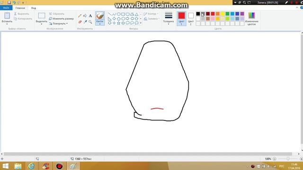The height and width of the screenshot is (170, 303).
Task: Open Edit colors (Изменение цветов)
Action: (251, 19)
